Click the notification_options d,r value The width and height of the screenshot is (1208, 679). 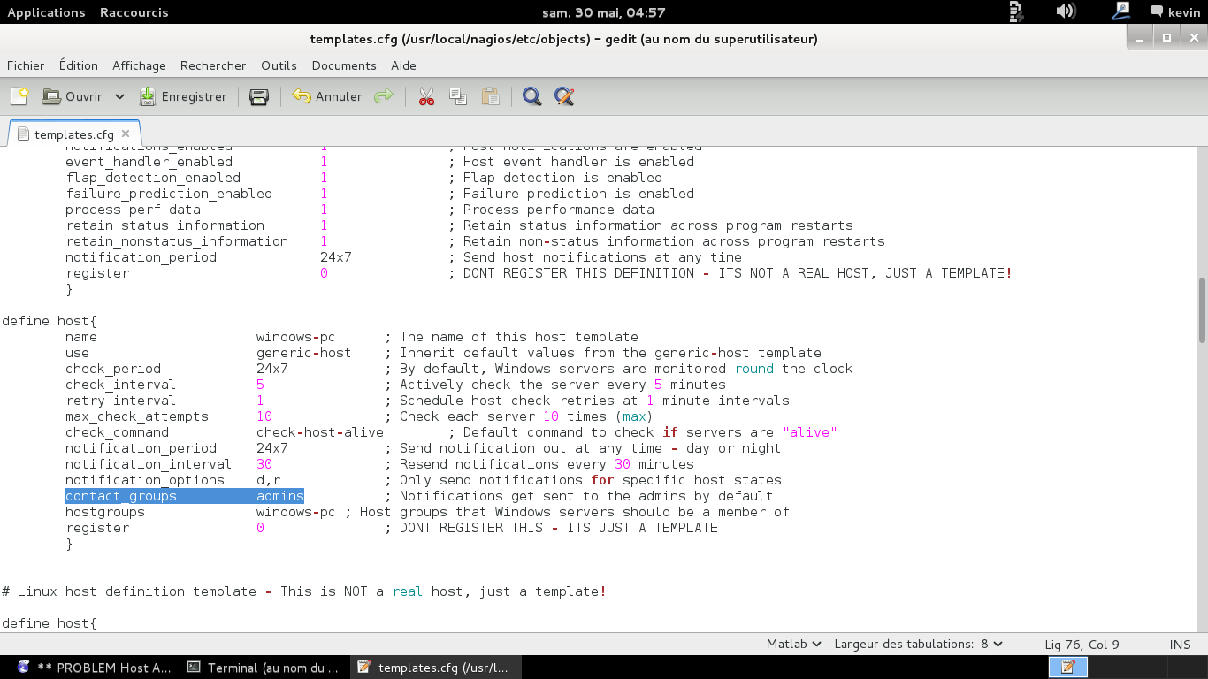(x=268, y=480)
